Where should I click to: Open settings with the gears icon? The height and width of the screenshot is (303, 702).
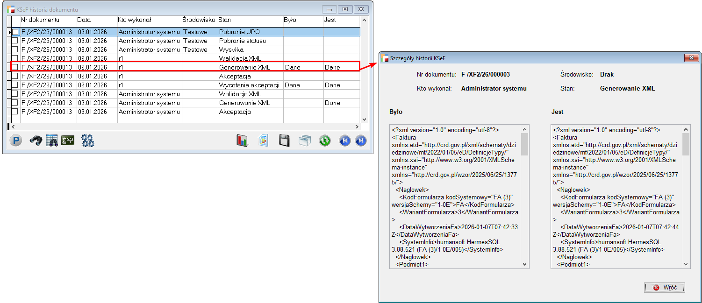[88, 141]
